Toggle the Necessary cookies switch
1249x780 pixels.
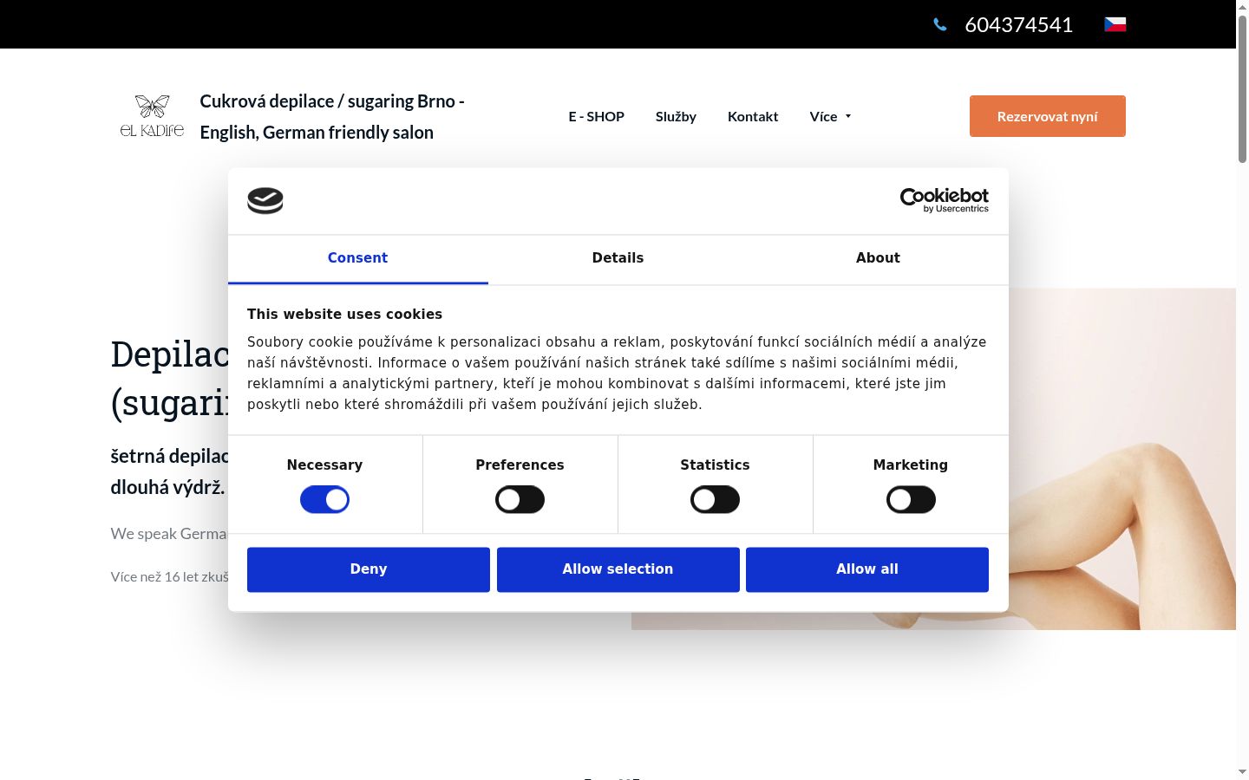[x=324, y=499]
